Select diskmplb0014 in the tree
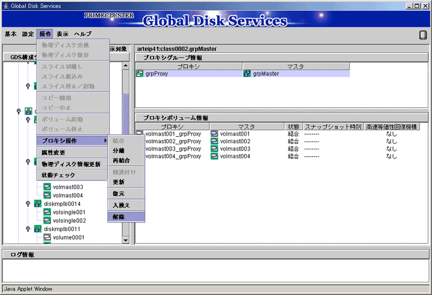 [x=62, y=204]
